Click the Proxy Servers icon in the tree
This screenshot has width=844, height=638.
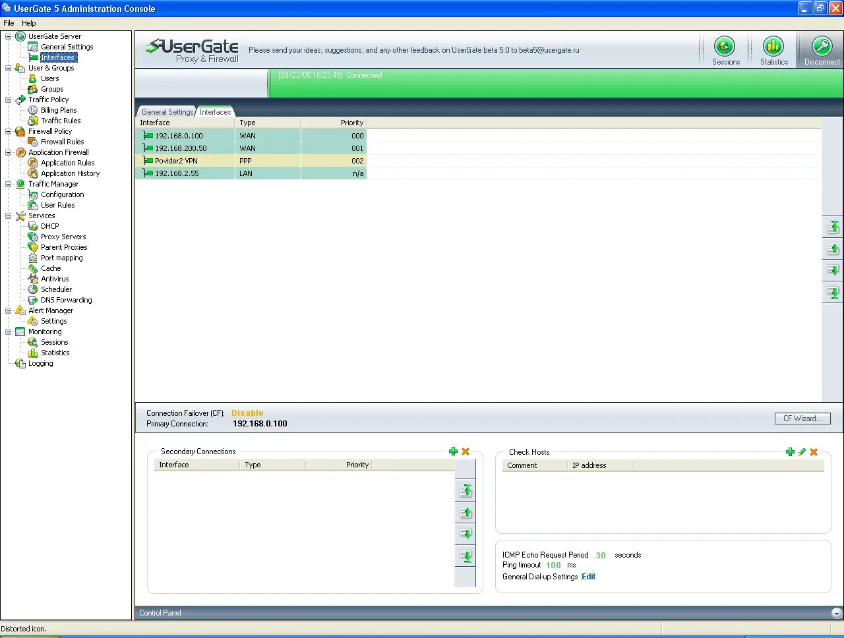click(33, 237)
